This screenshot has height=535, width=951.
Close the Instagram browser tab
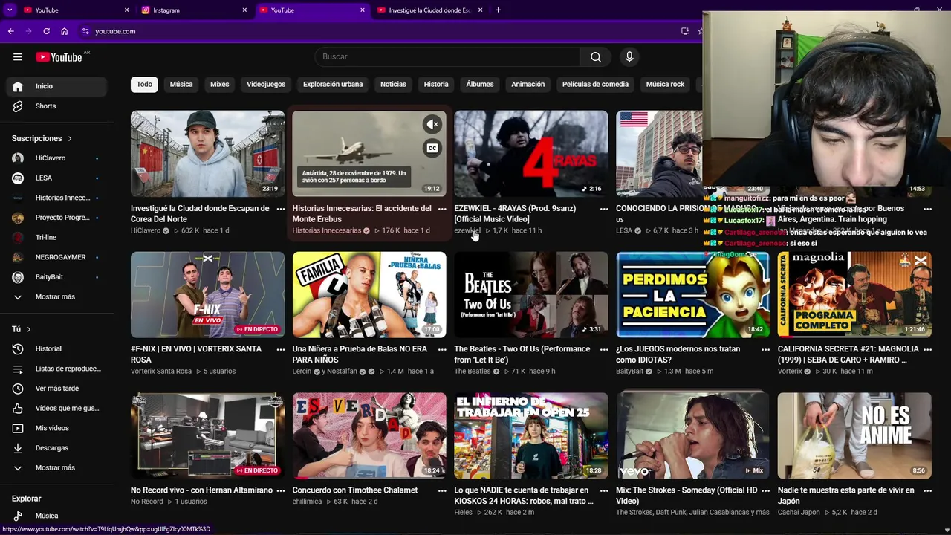pos(244,10)
